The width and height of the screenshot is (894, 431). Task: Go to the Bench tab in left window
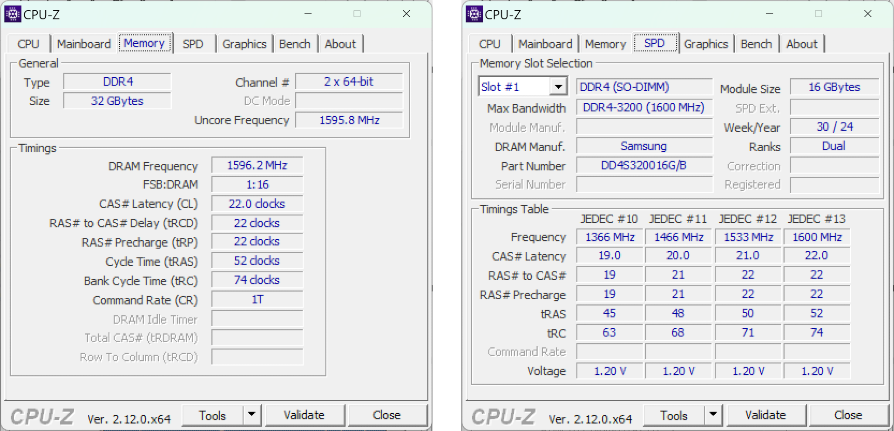[x=295, y=44]
